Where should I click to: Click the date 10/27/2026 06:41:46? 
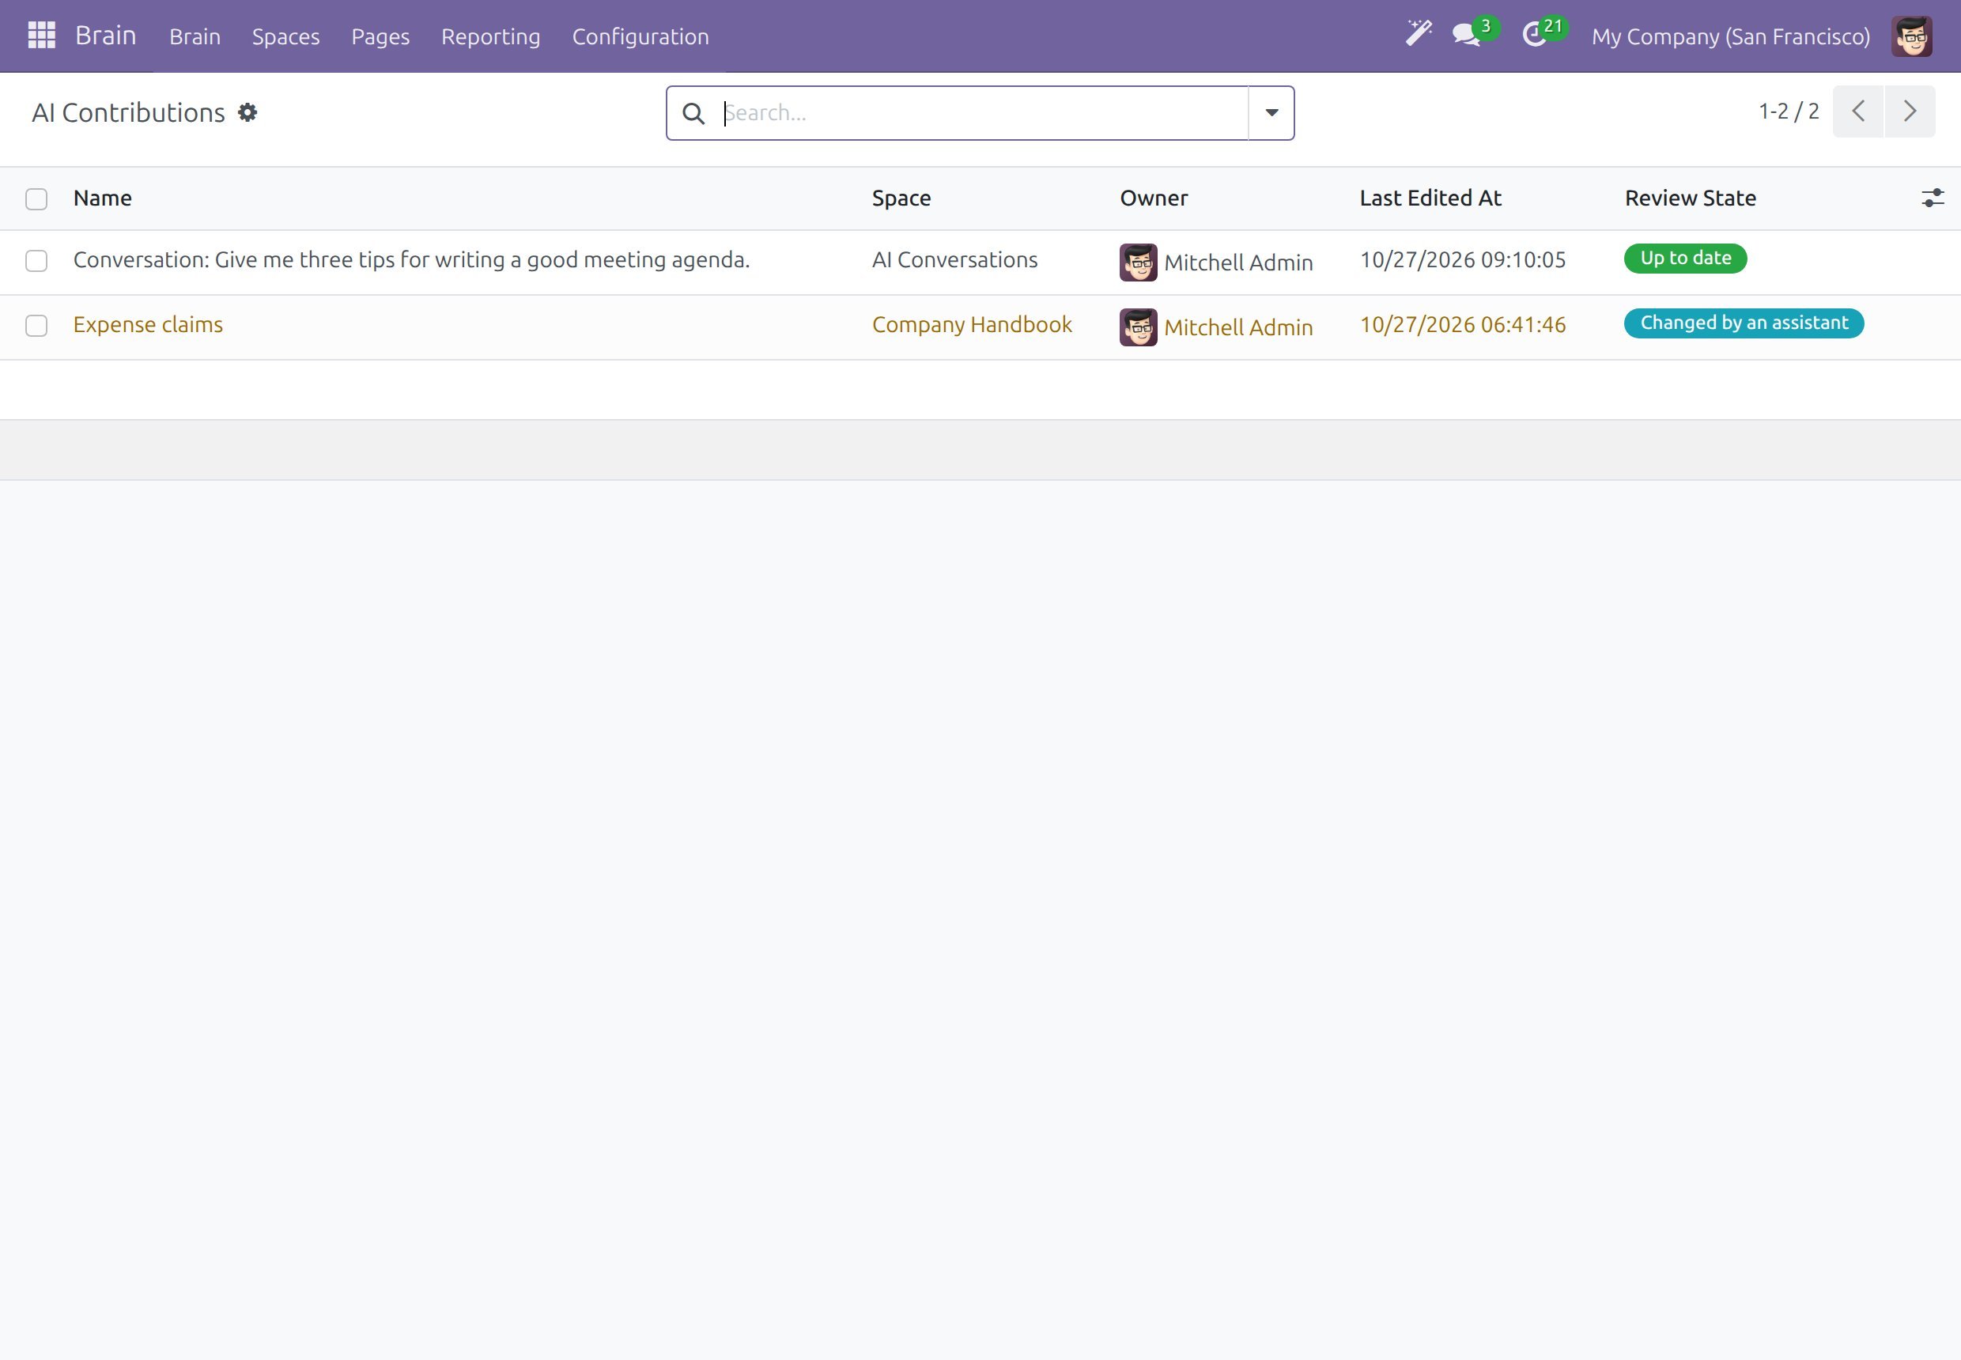point(1462,325)
